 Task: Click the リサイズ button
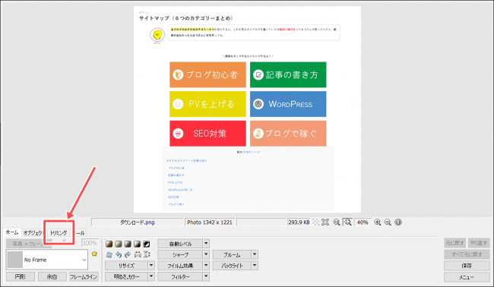coord(126,266)
